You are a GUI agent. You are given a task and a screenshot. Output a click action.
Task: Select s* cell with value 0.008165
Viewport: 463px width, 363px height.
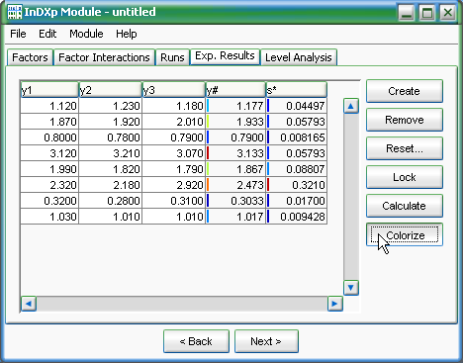(x=297, y=137)
